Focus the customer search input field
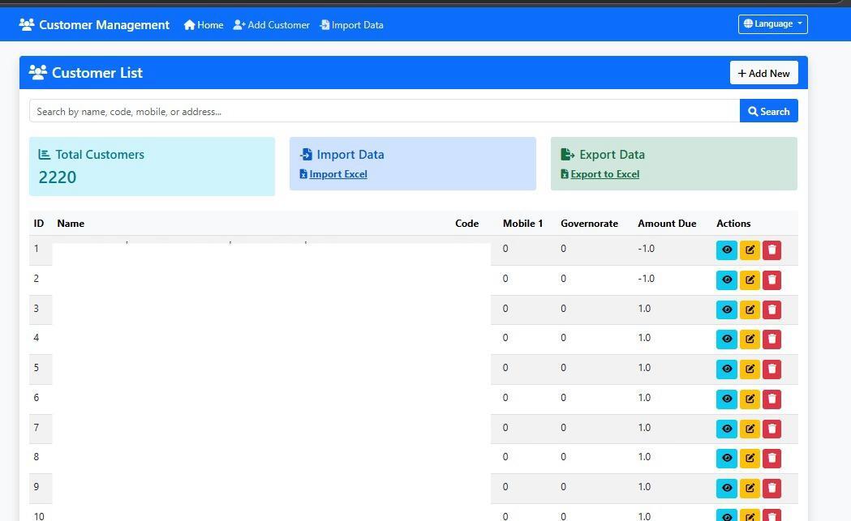 coord(384,112)
